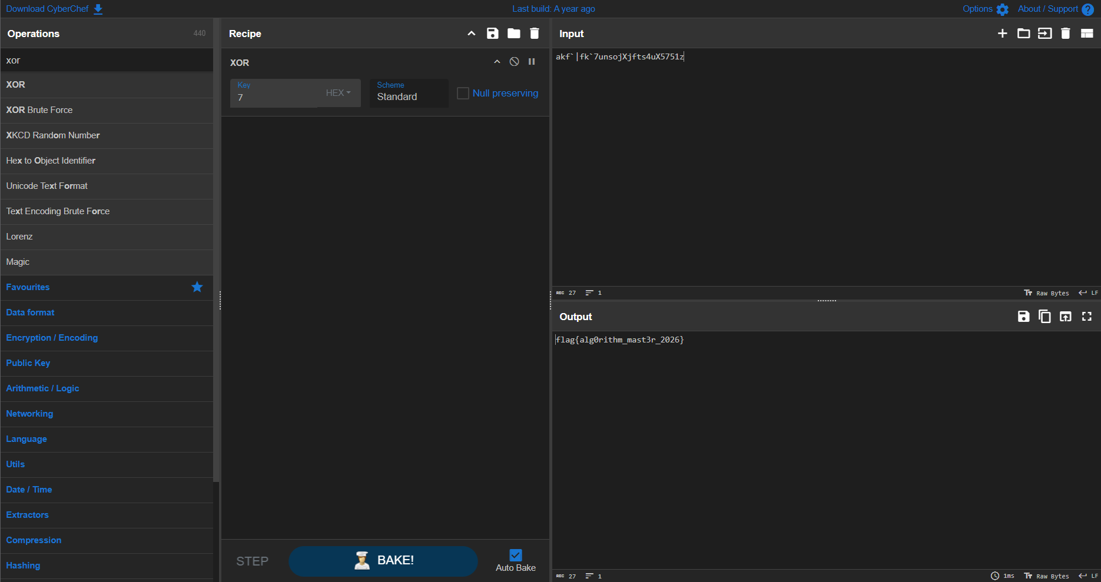Image resolution: width=1101 pixels, height=582 pixels.
Task: Collapse the XOR operation arguments
Action: tap(497, 62)
